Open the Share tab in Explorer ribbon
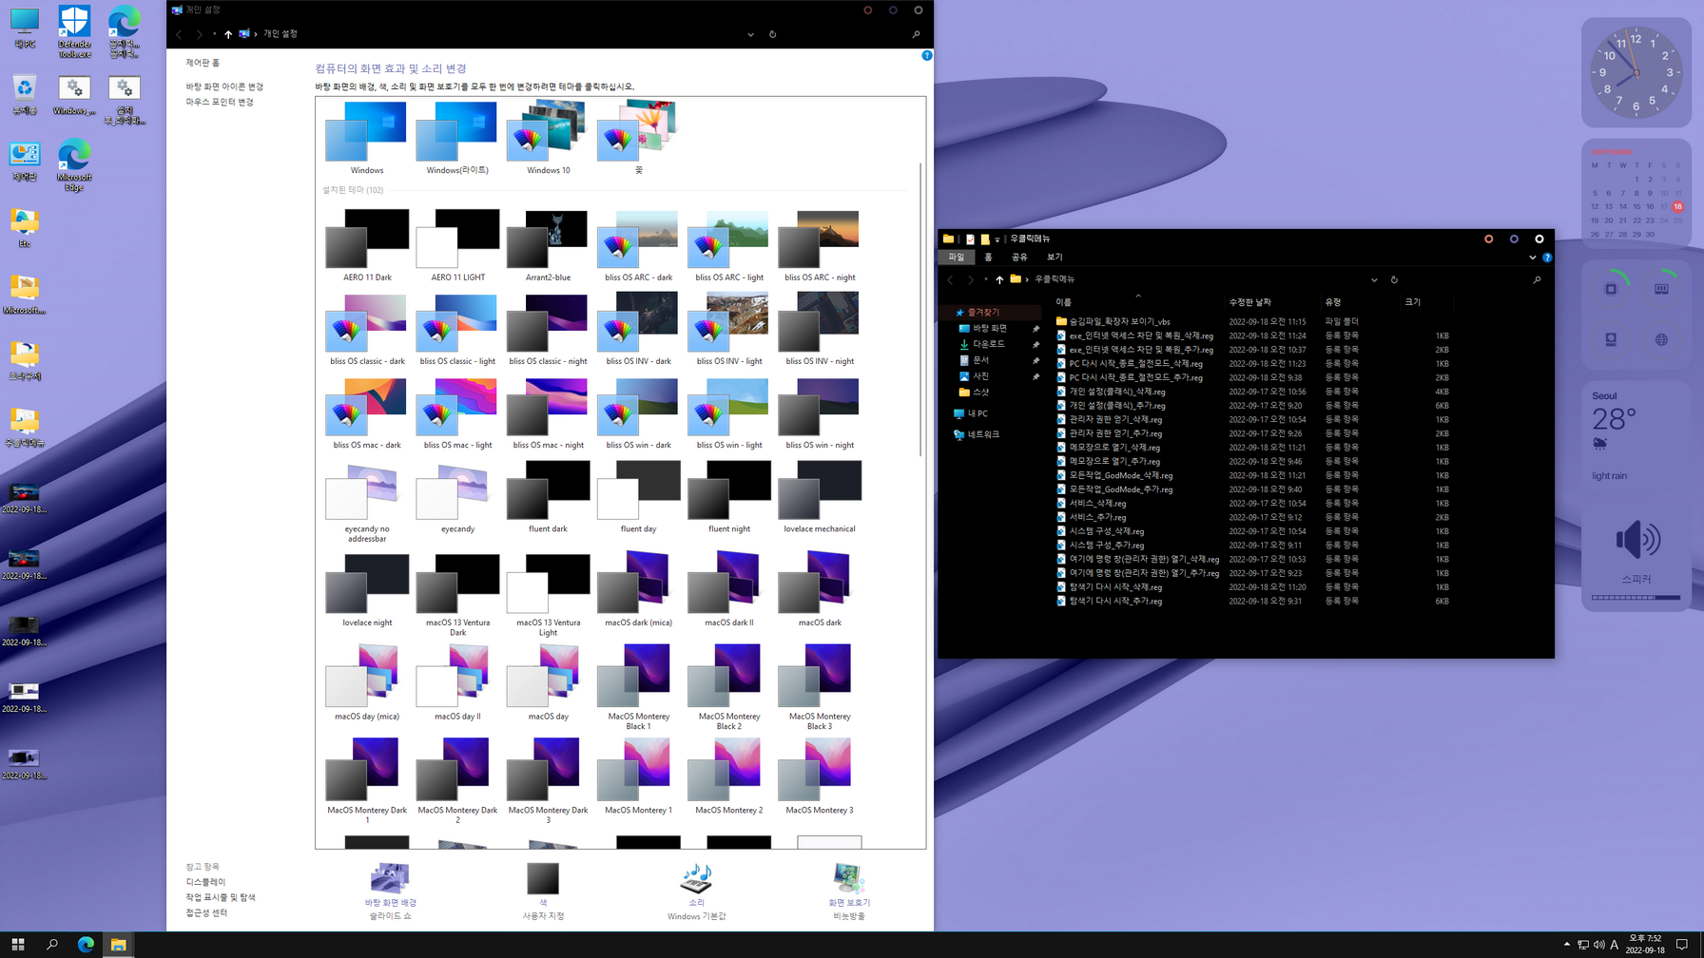 [1019, 257]
